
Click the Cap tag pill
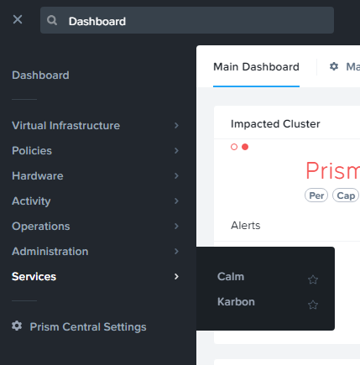(x=346, y=196)
